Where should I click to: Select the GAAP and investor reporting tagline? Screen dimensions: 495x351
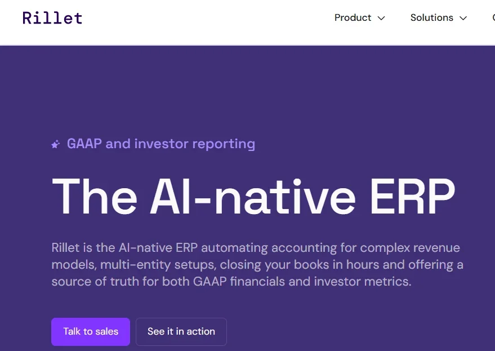pos(160,144)
